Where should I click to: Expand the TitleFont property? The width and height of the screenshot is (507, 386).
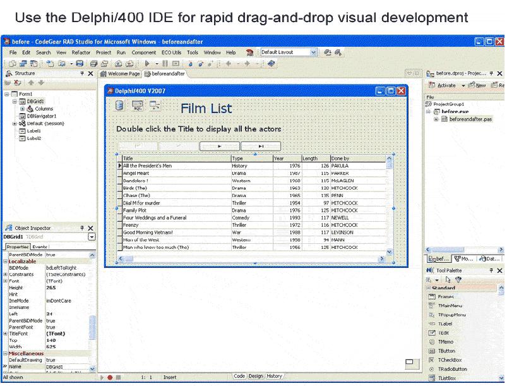pyautogui.click(x=6, y=334)
